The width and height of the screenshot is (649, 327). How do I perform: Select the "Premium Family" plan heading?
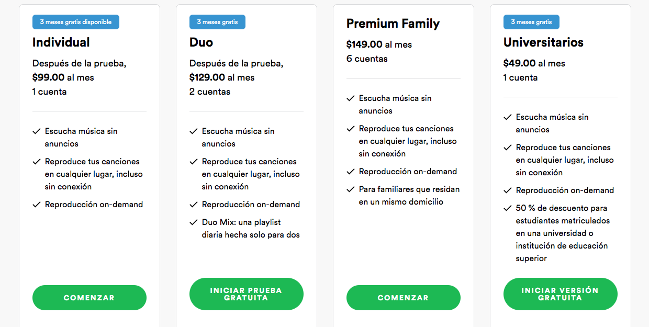[393, 24]
